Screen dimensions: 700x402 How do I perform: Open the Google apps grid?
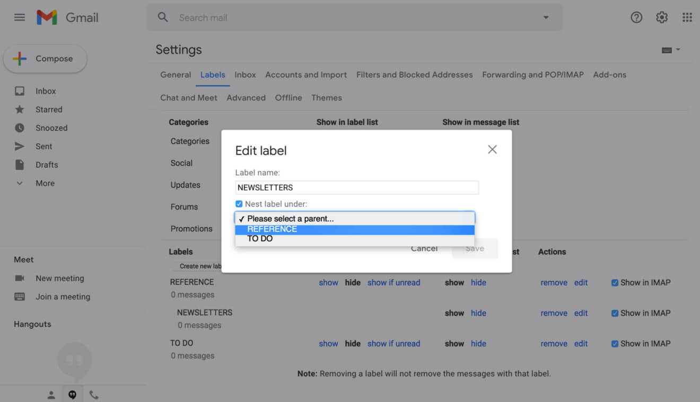(687, 17)
